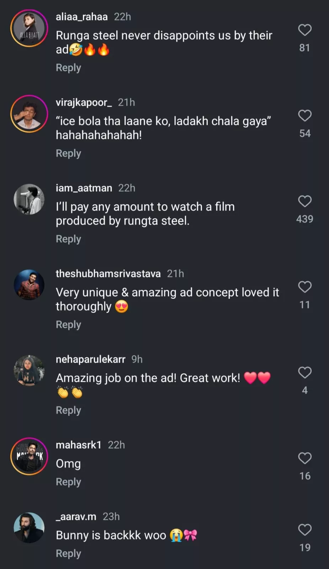Tap Reply under theshubhamsrivastava's comment
This screenshot has width=329, height=569.
pos(68,325)
